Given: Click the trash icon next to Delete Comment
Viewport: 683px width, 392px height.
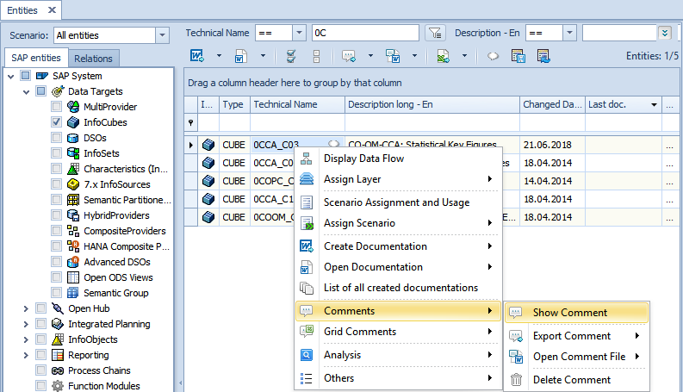Looking at the screenshot, I should click(517, 380).
